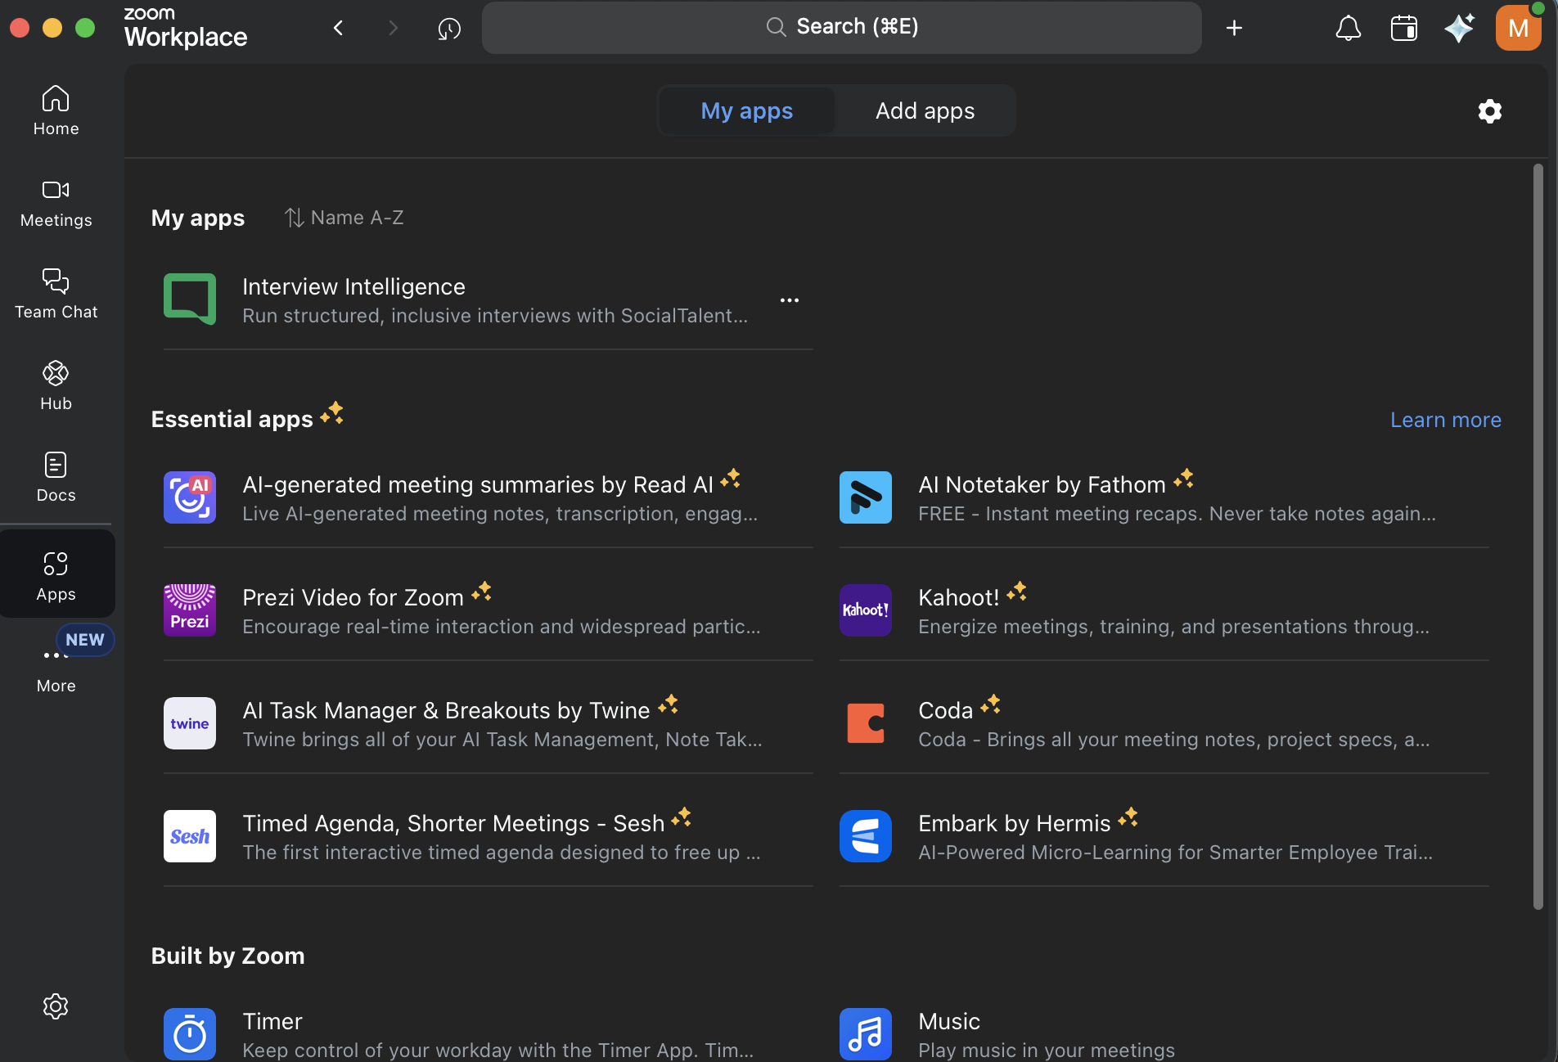Open the More sidebar item with NEW badge
Screen dimensions: 1558x1062
click(56, 663)
